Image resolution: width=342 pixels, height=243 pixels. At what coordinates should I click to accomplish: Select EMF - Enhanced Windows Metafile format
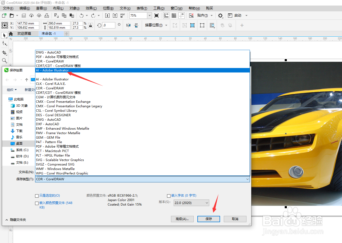142,129
